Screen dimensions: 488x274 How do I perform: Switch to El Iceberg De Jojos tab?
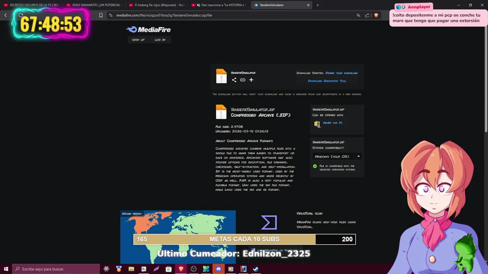tap(157, 5)
